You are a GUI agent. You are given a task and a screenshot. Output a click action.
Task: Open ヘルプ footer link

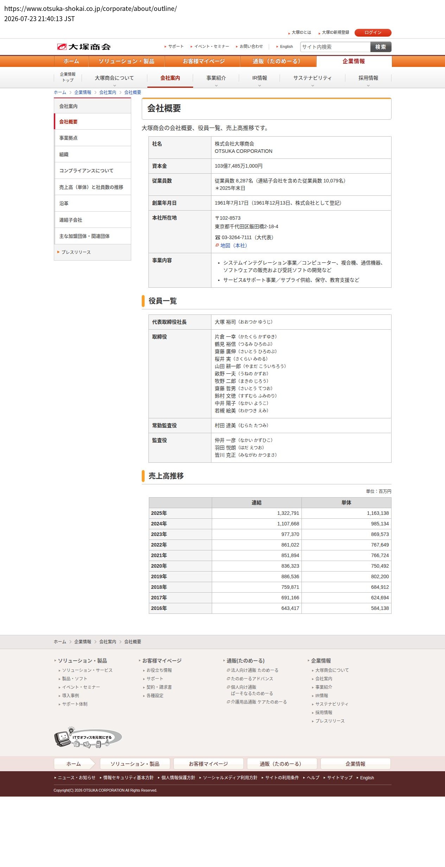(x=313, y=778)
